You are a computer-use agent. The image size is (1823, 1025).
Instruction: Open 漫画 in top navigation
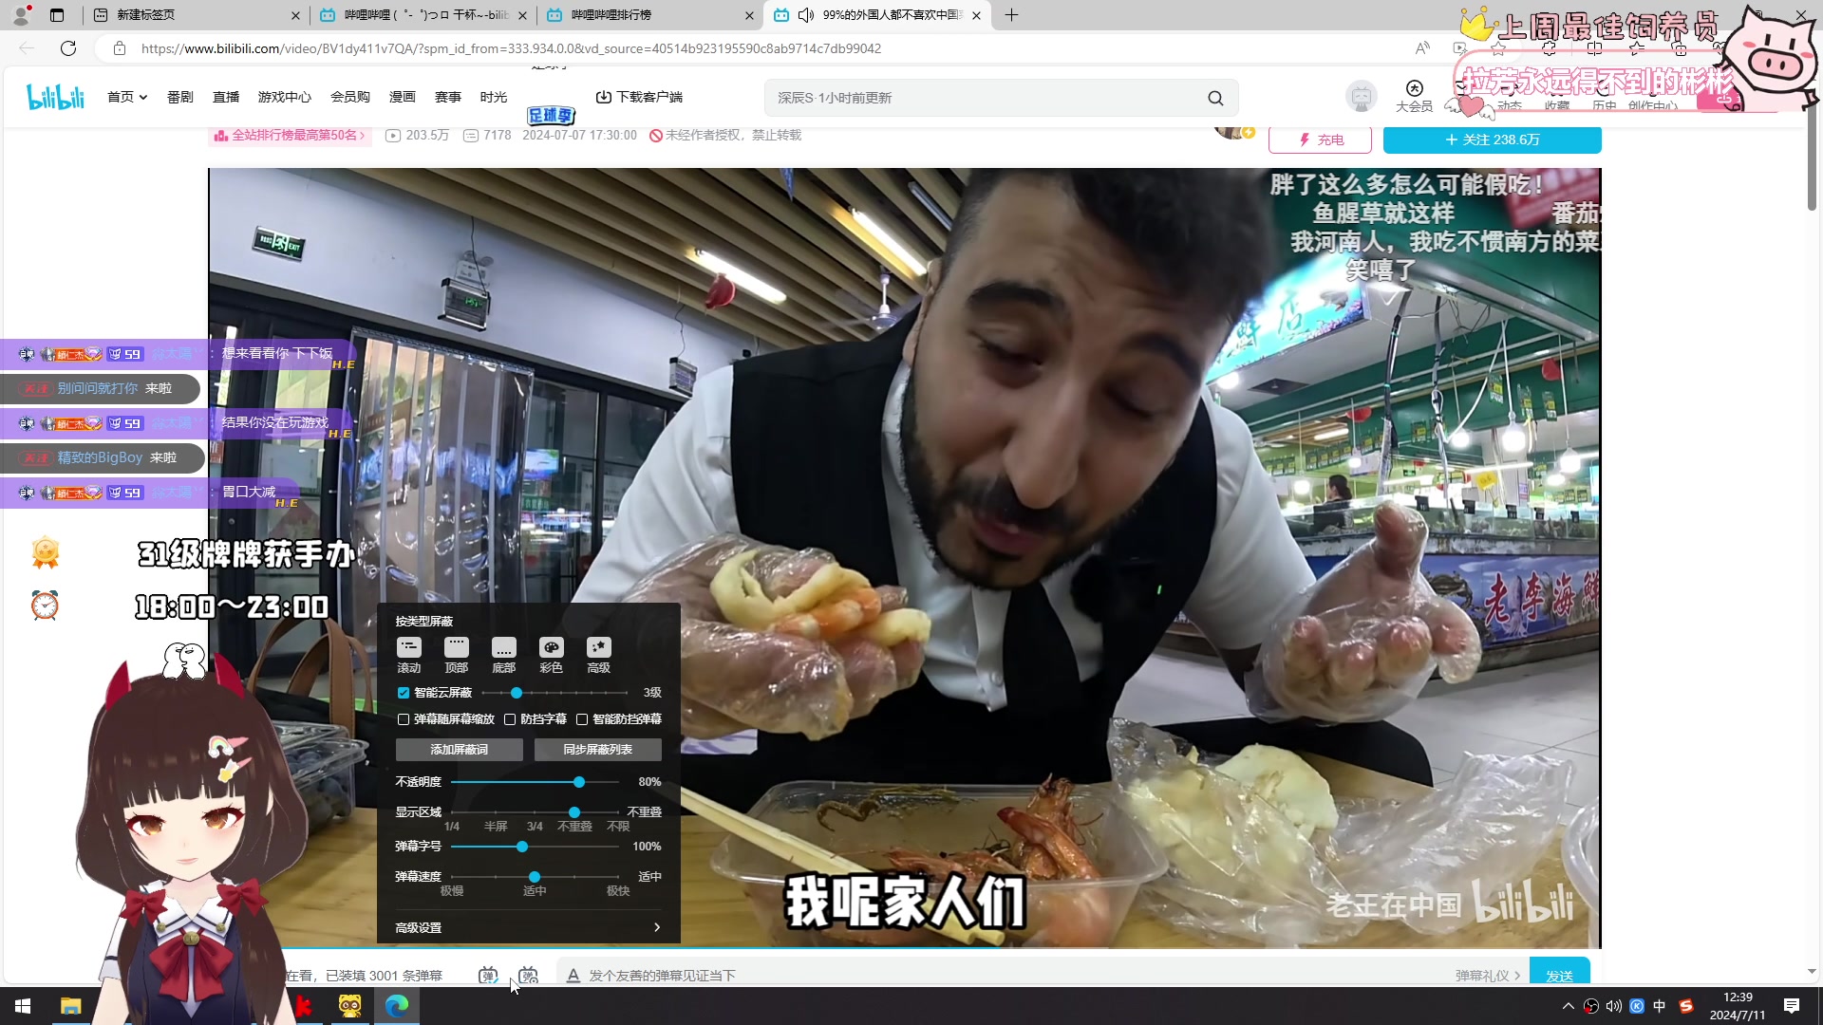click(x=403, y=97)
